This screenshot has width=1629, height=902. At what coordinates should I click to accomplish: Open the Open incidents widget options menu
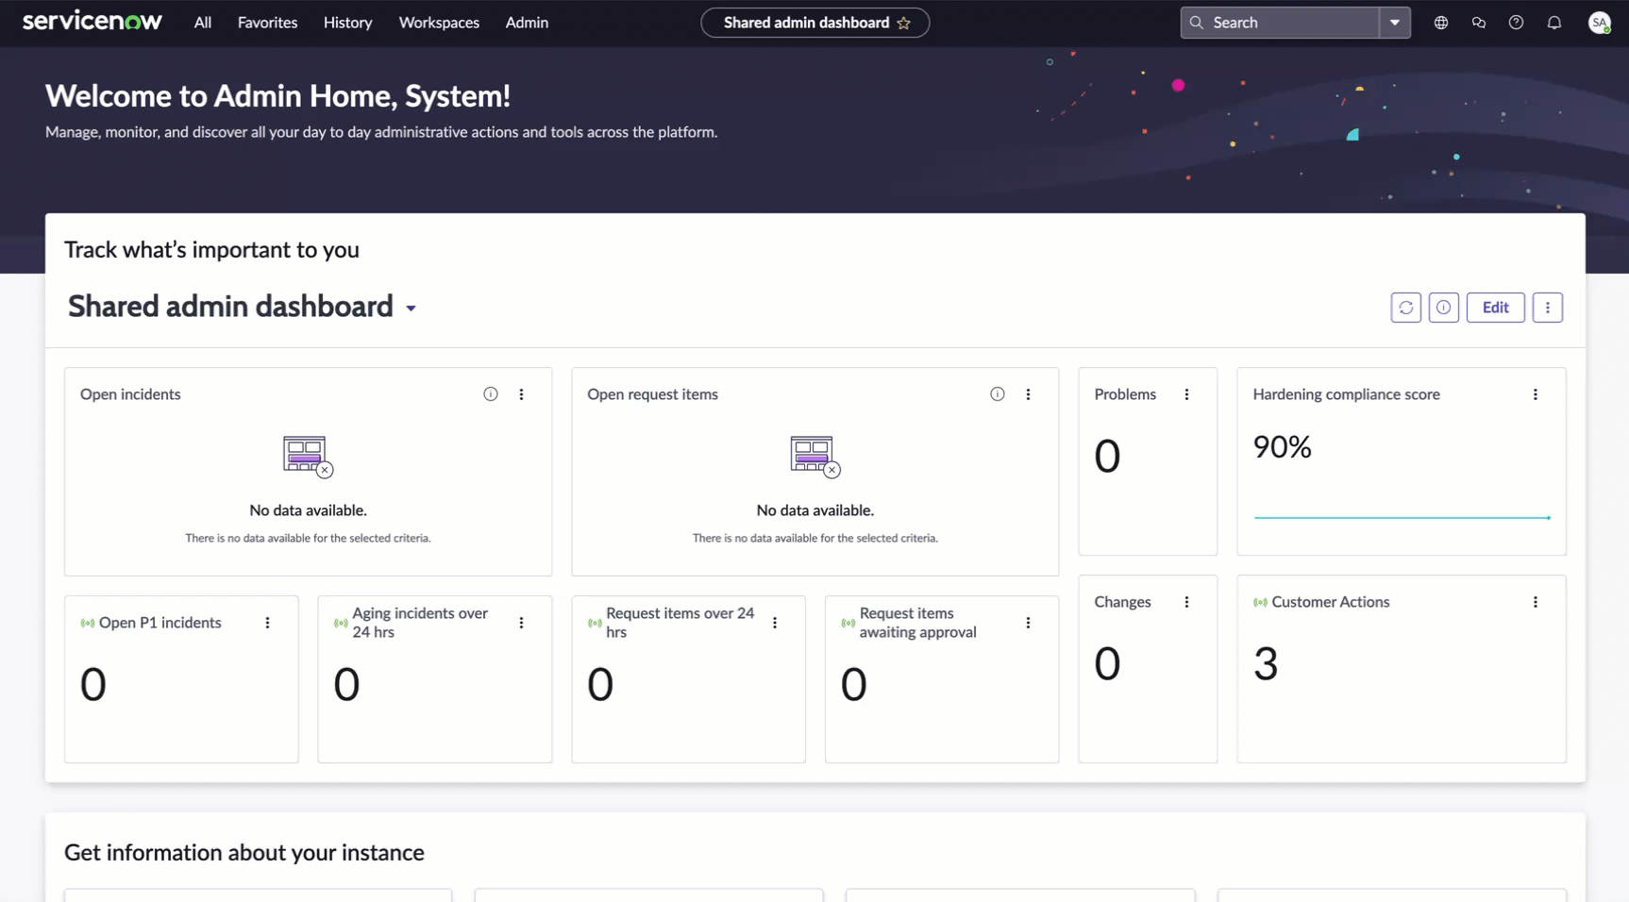click(x=522, y=394)
